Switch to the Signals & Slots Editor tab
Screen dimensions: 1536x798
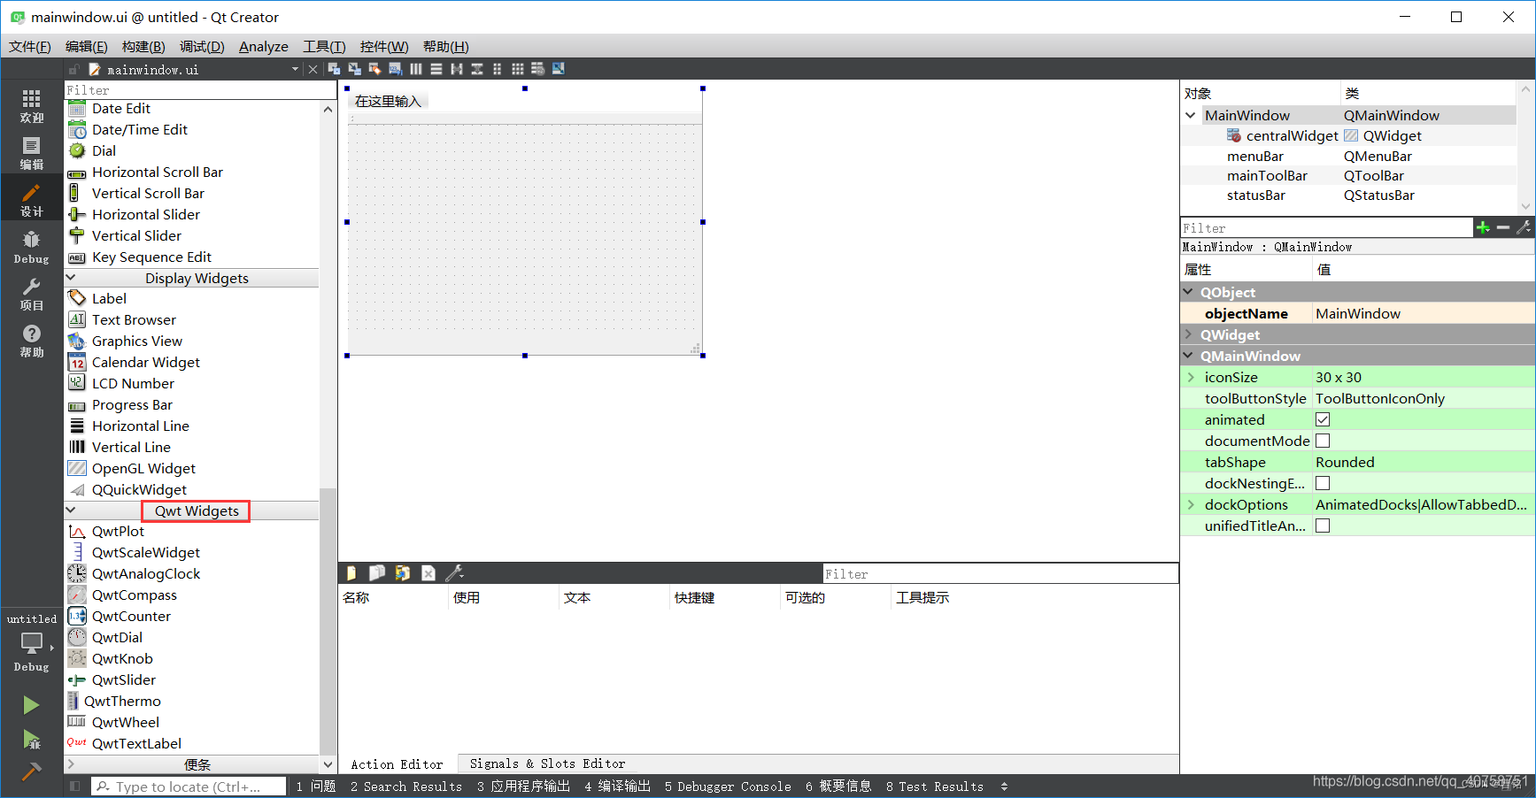click(x=545, y=763)
